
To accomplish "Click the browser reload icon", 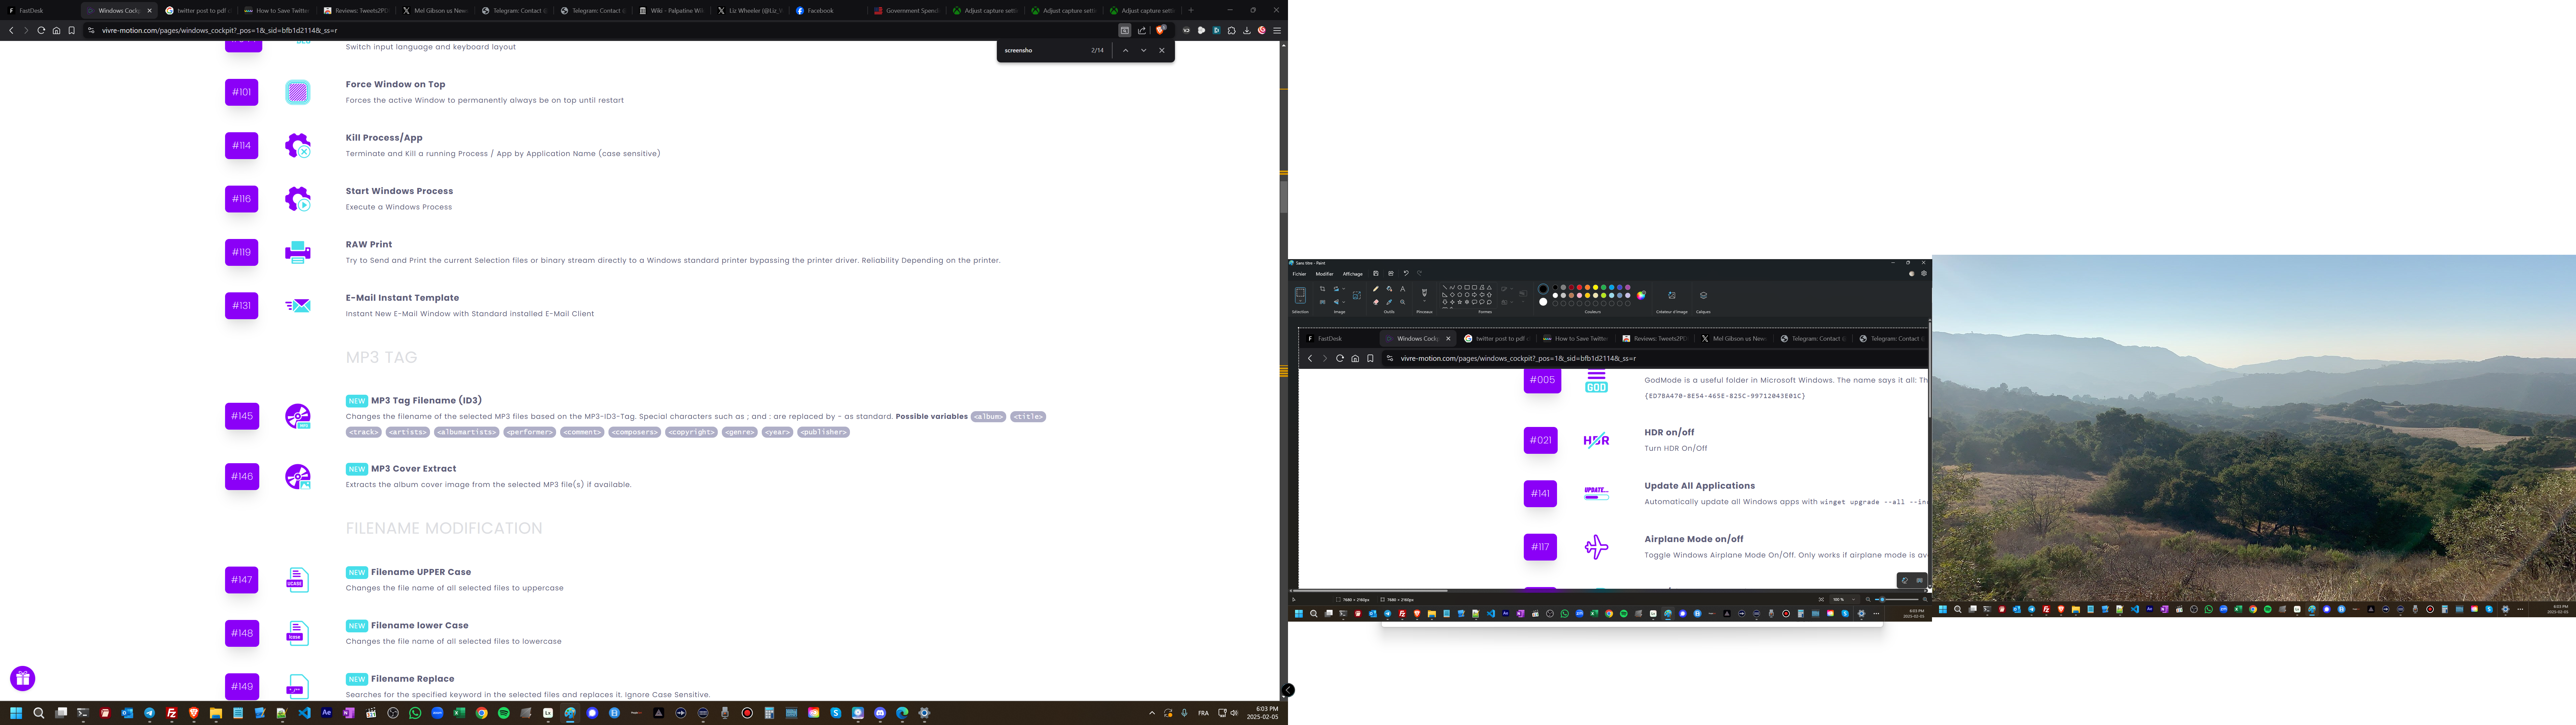I will tap(41, 30).
